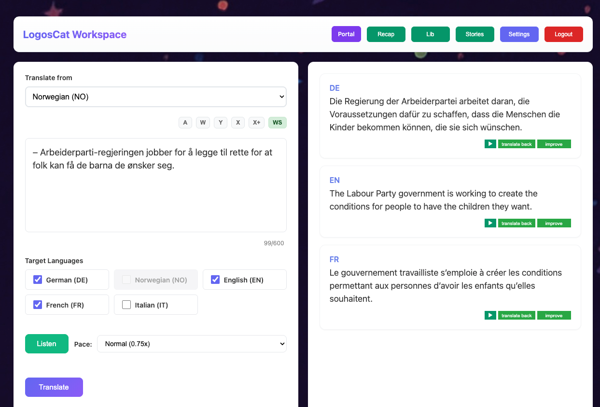Play the French translation audio
The image size is (600, 407).
pyautogui.click(x=490, y=315)
